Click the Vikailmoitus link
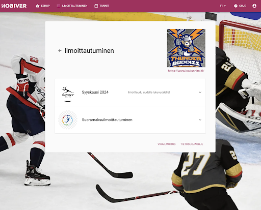 (x=167, y=144)
